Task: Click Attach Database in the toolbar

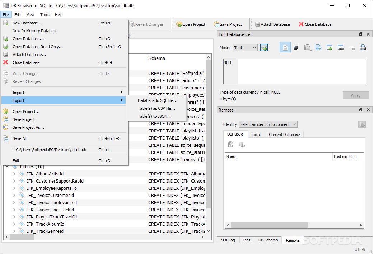Action: [272, 24]
